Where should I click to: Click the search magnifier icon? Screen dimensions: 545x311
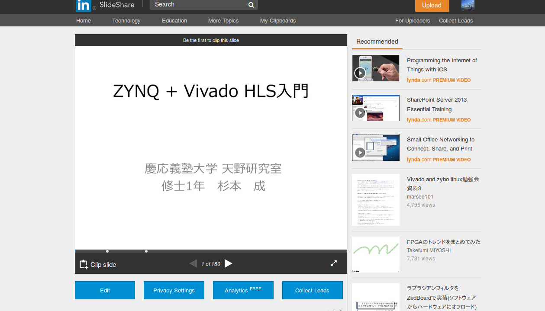click(251, 5)
